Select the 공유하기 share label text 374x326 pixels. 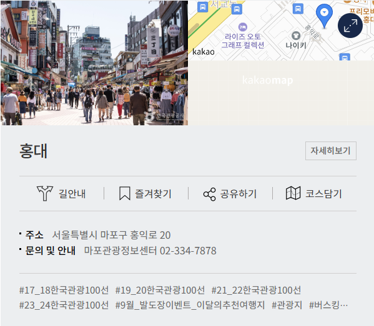coord(239,194)
